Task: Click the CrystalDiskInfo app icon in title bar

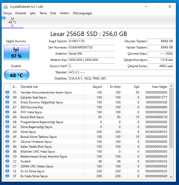Action: point(6,6)
